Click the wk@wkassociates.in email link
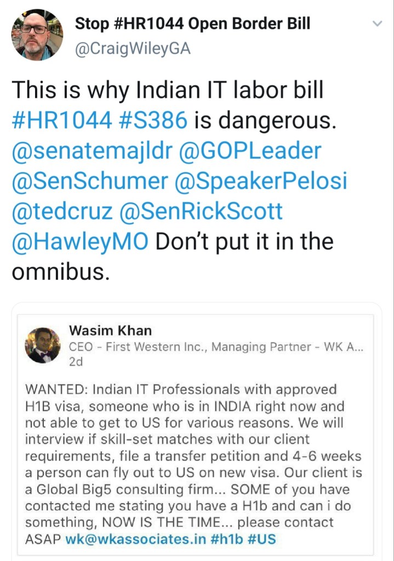Viewport: 394px width, 561px height. tap(135, 539)
